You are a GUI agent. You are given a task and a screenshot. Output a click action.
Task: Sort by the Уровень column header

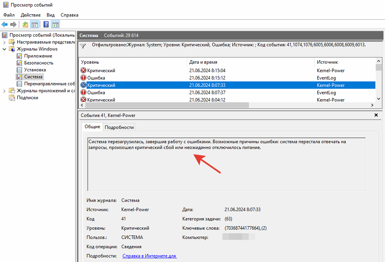[x=133, y=62]
